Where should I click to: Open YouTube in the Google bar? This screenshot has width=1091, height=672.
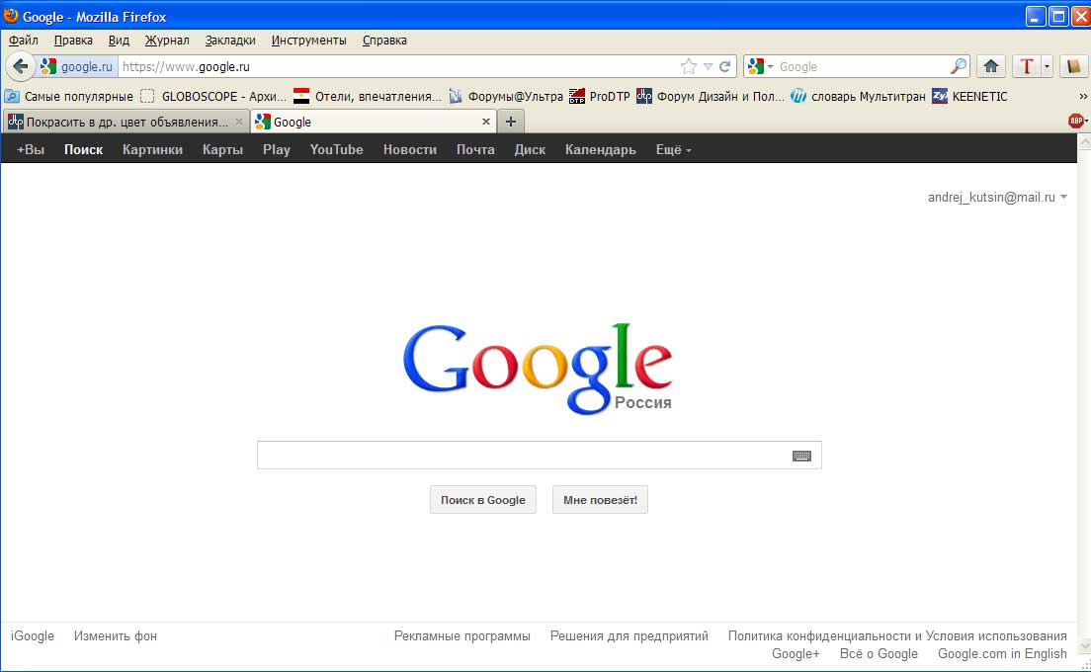(337, 149)
